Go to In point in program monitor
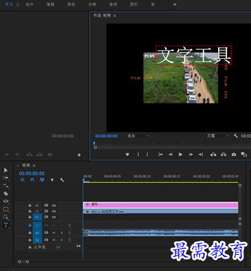This screenshot has height=271, width=251. click(x=160, y=155)
